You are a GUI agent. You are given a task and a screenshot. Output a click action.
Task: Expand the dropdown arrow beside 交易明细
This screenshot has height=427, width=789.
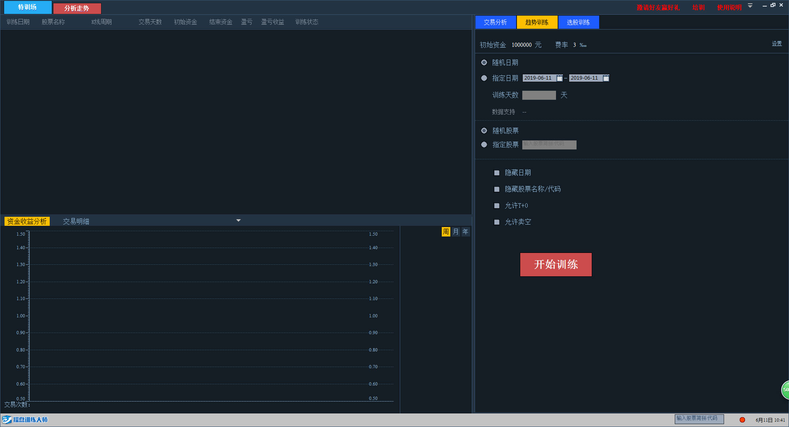point(238,220)
